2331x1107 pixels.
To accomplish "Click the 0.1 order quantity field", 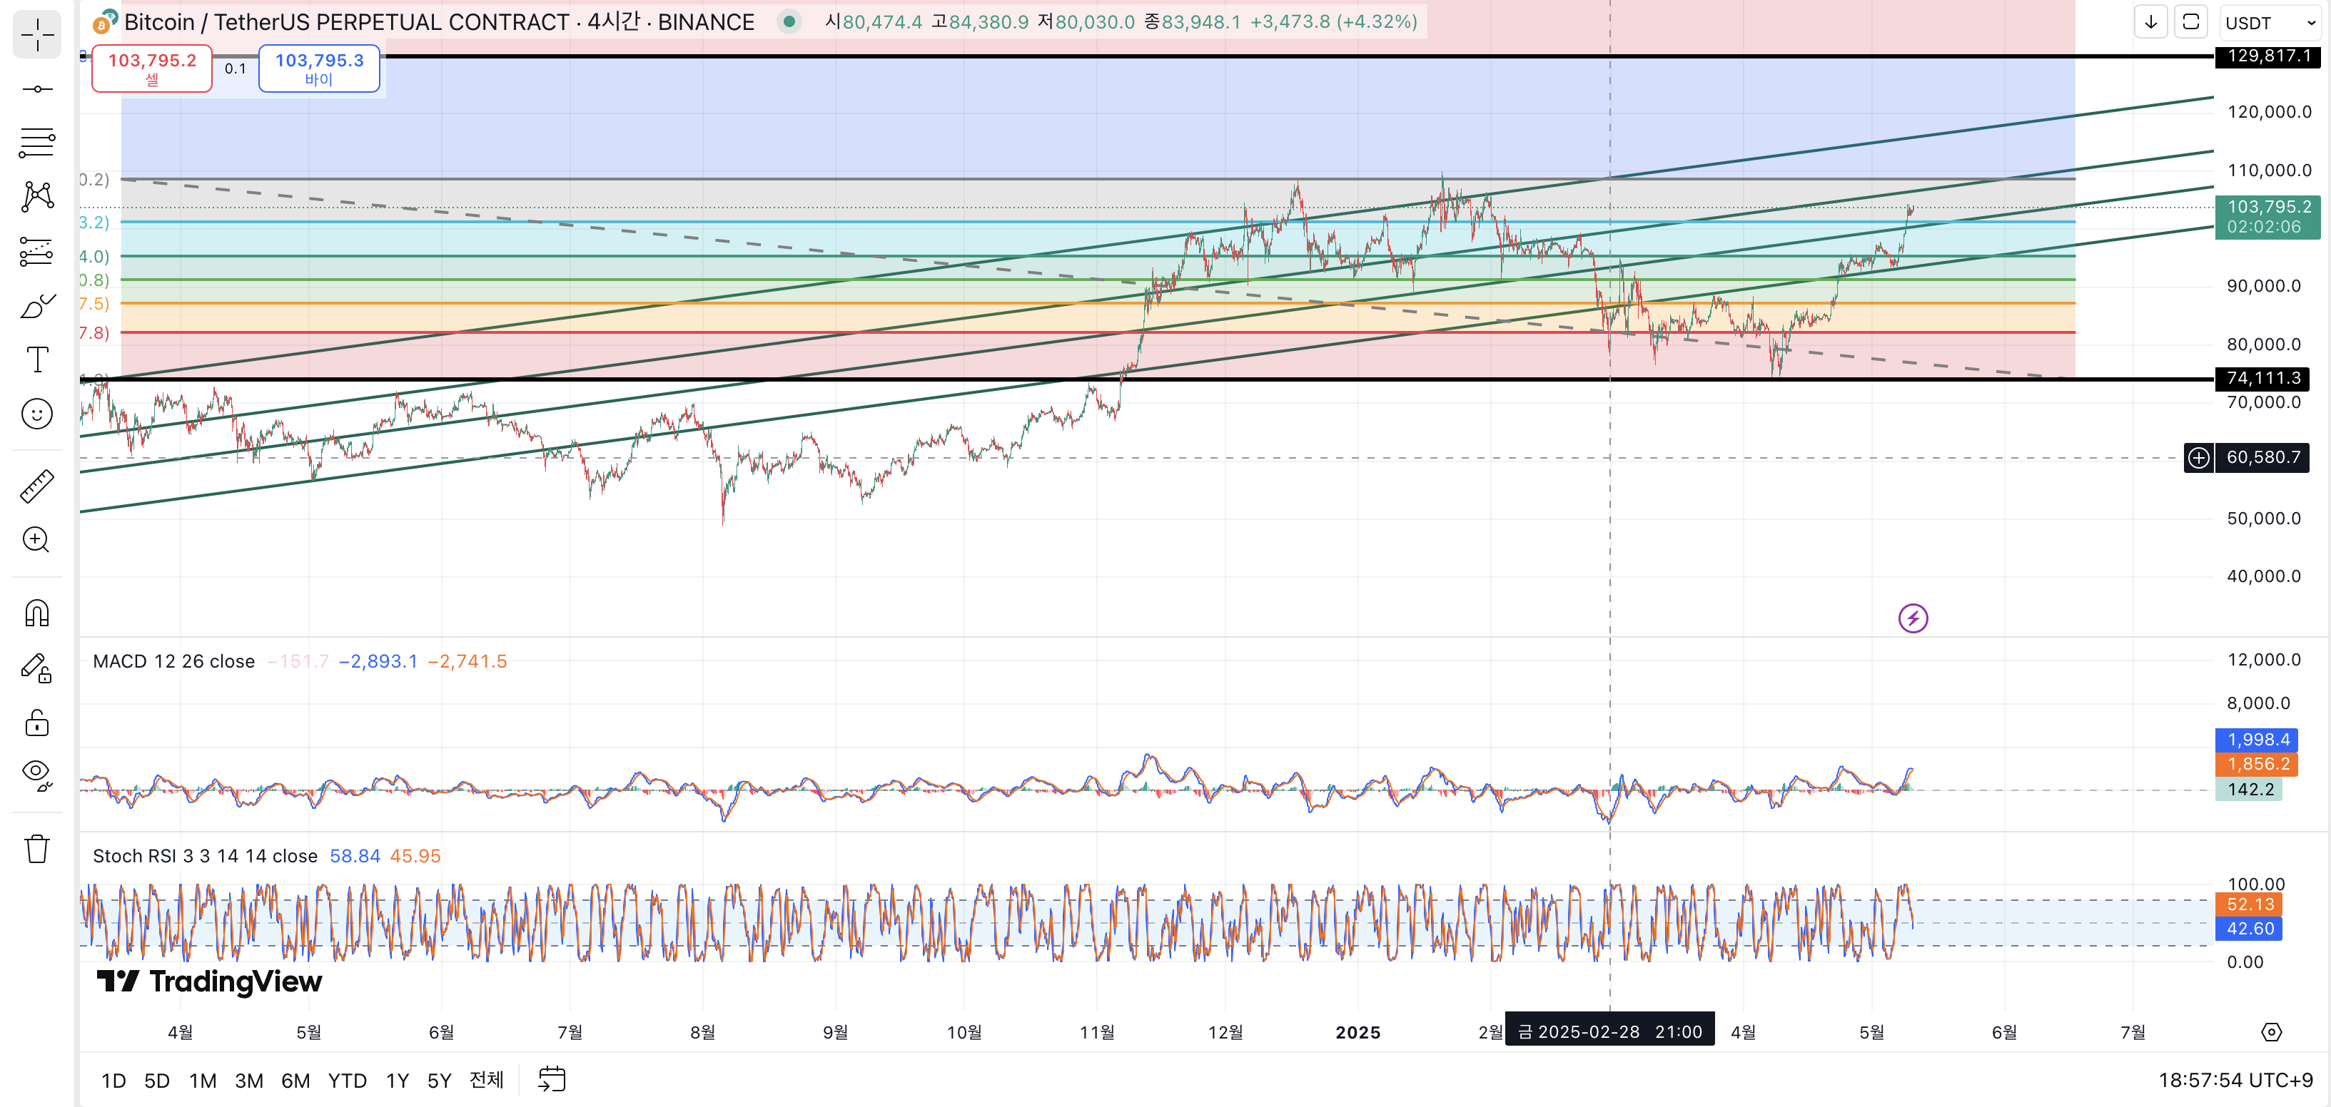I will tap(236, 68).
